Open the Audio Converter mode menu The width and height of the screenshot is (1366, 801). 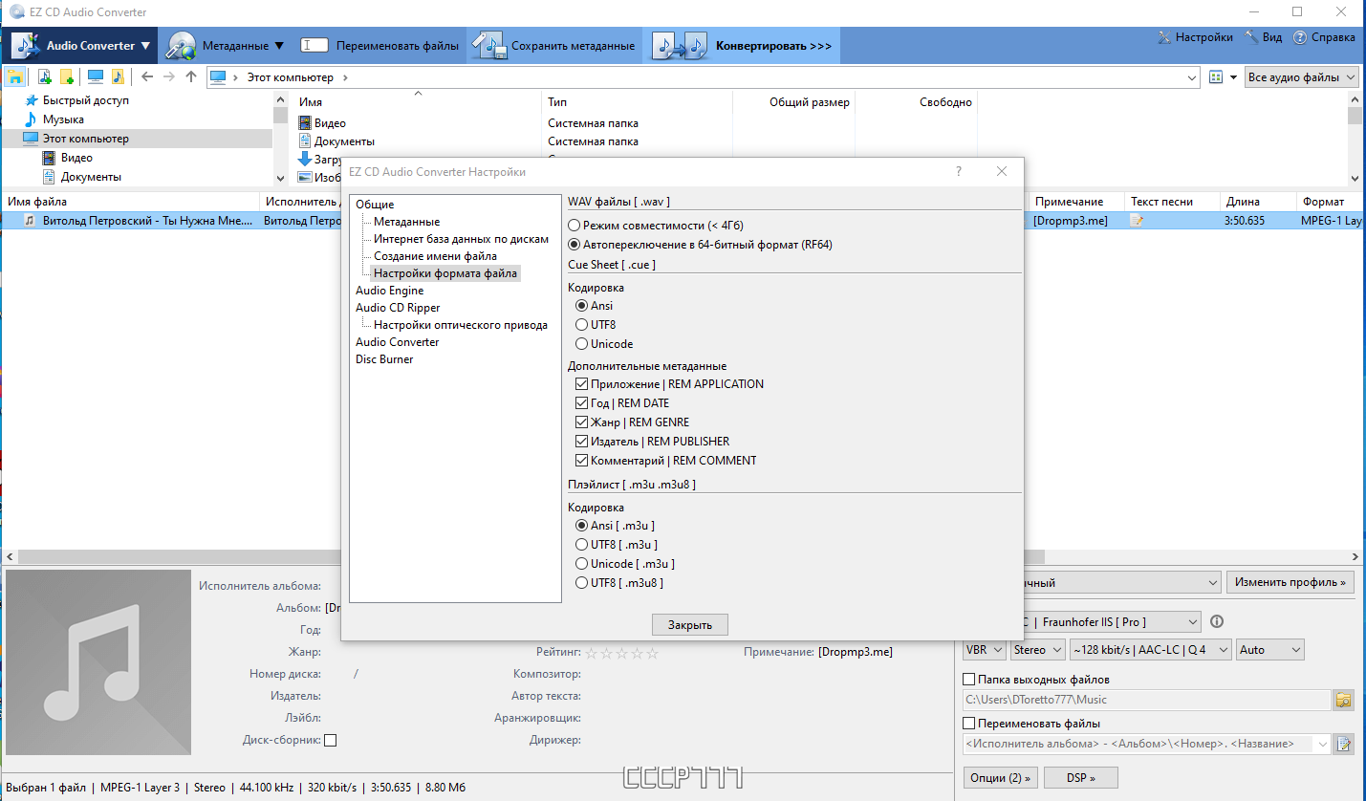81,46
